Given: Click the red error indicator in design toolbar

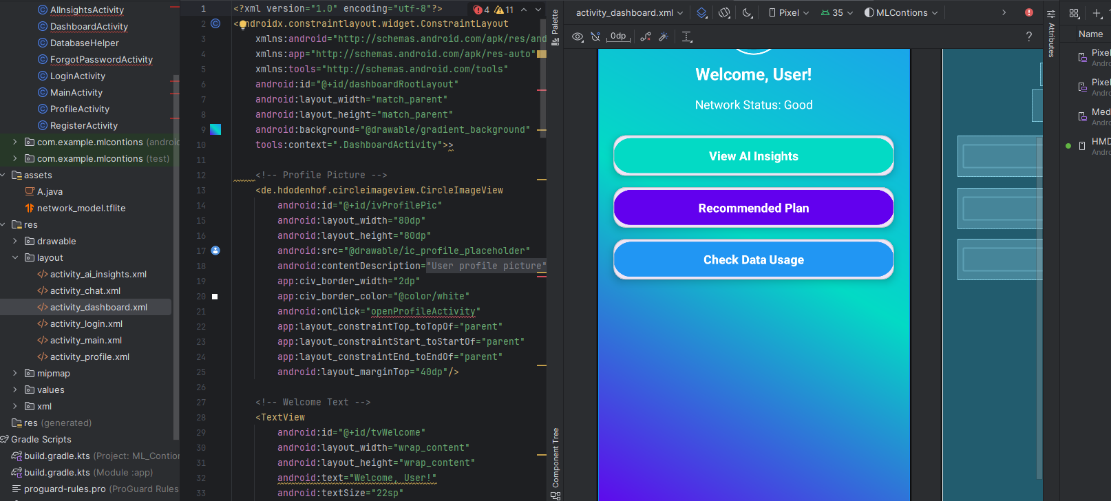Looking at the screenshot, I should [1029, 12].
